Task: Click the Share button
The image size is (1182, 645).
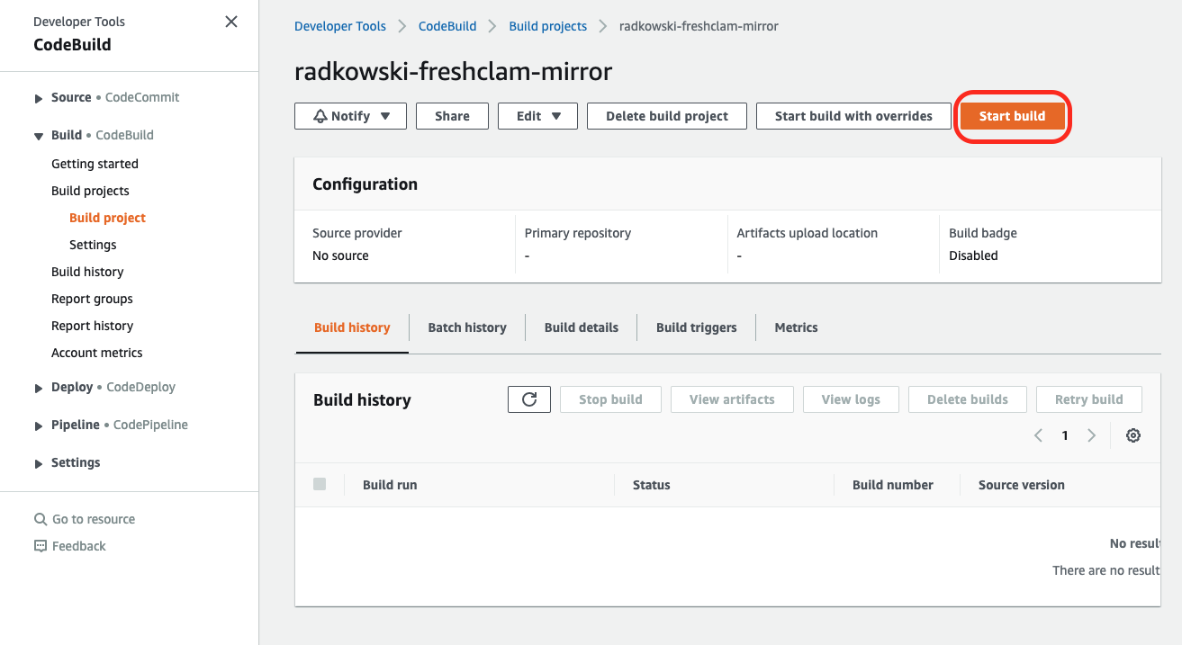Action: 452,116
